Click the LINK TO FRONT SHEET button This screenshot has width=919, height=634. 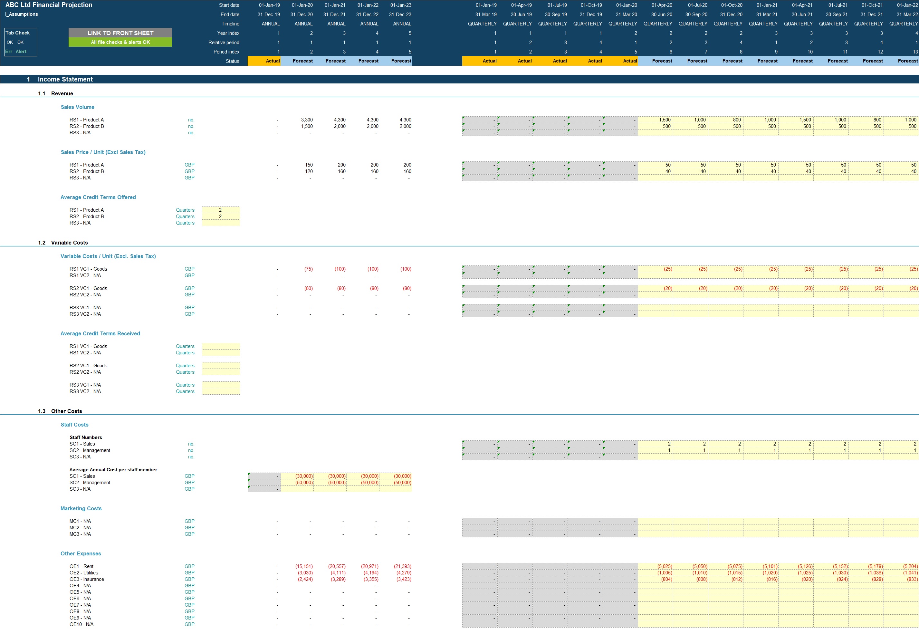[x=120, y=33]
